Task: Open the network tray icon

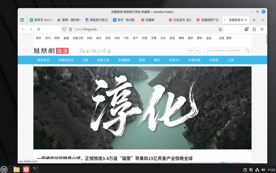Action: coord(257,170)
